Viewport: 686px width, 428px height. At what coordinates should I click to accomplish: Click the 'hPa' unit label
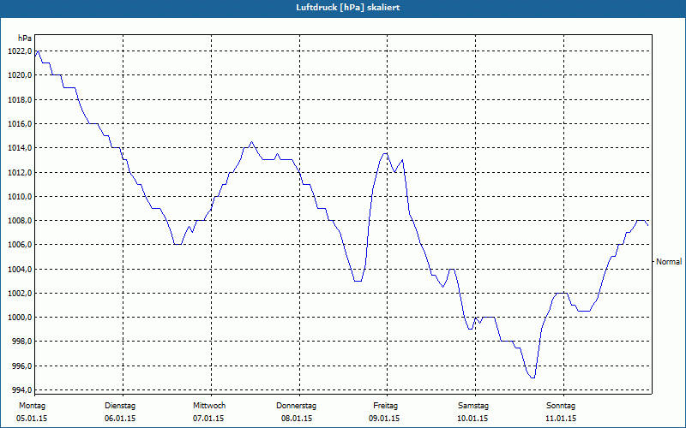pos(25,39)
